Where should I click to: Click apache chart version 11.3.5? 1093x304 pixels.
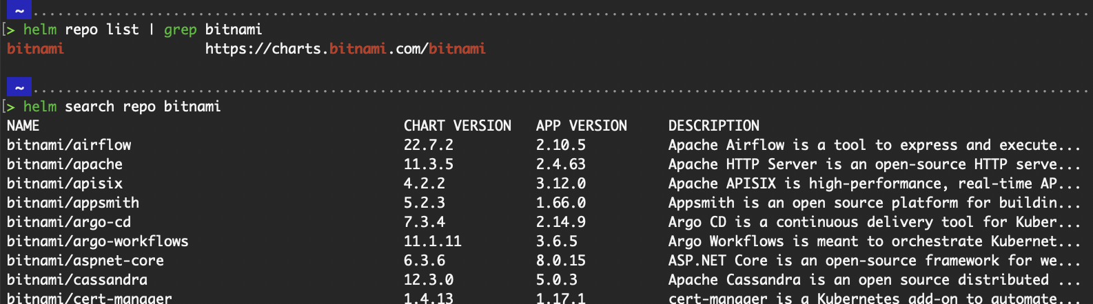click(429, 164)
